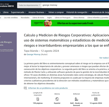Open the Todos los departamentos dropdown
The height and width of the screenshot is (107, 109).
pyautogui.click(x=29, y=5)
